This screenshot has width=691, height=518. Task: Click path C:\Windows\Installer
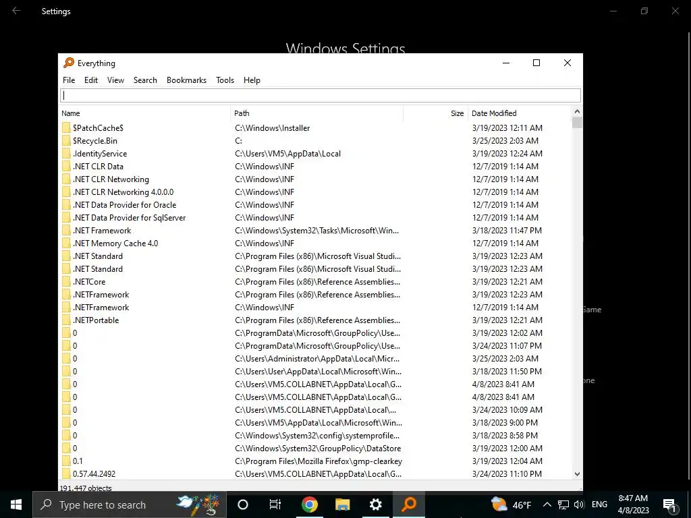click(x=273, y=127)
